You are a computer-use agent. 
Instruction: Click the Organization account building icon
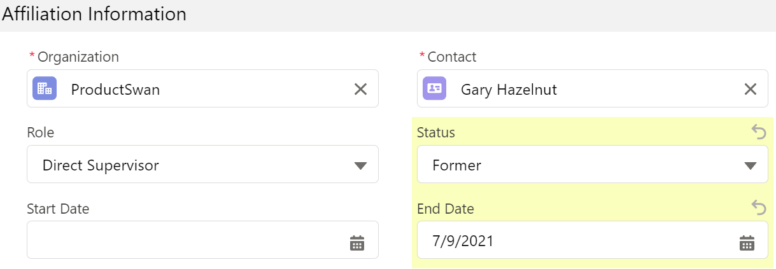[45, 89]
